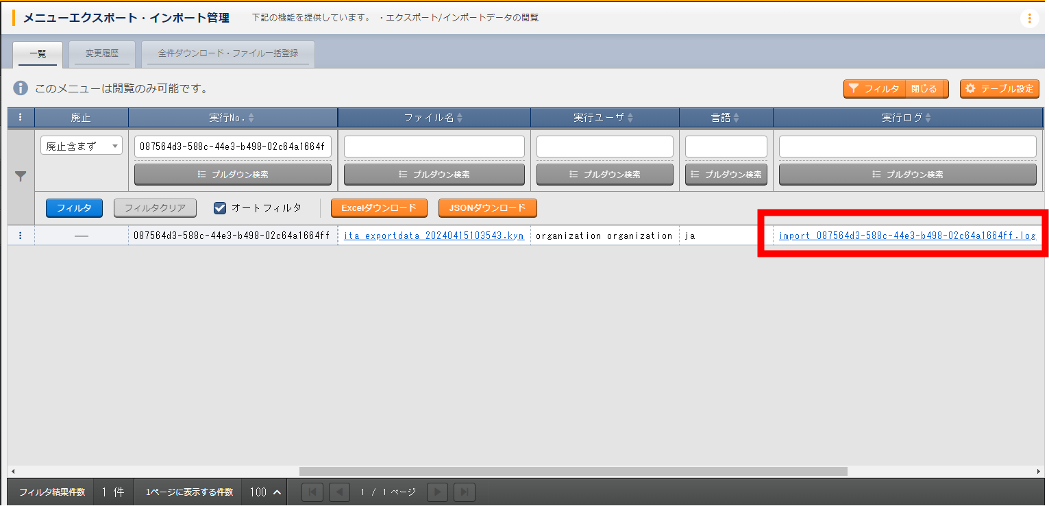Open the row menu for the import record

[21, 236]
